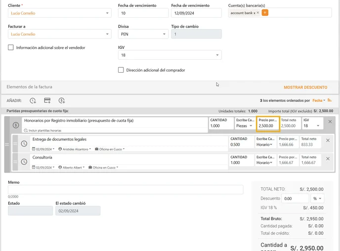Click the Estado field
Viewport: 340px width, 251px height.
coord(30,210)
